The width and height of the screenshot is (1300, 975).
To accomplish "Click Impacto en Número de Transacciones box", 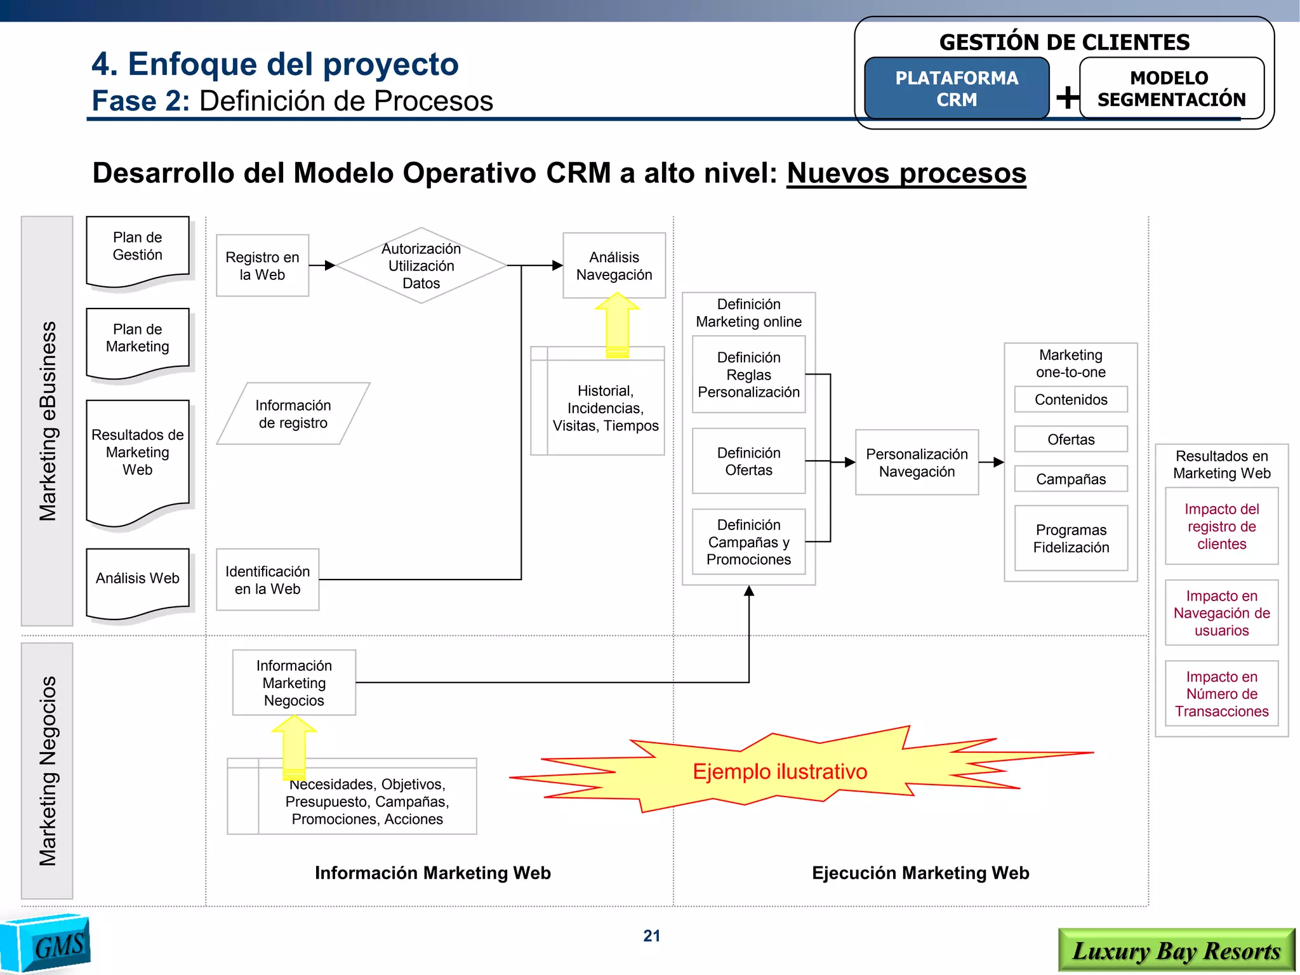I will [x=1221, y=693].
